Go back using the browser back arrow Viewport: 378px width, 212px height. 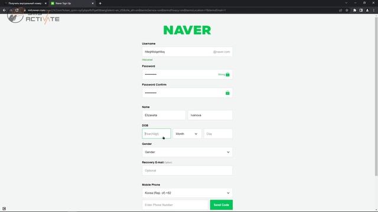click(4, 11)
